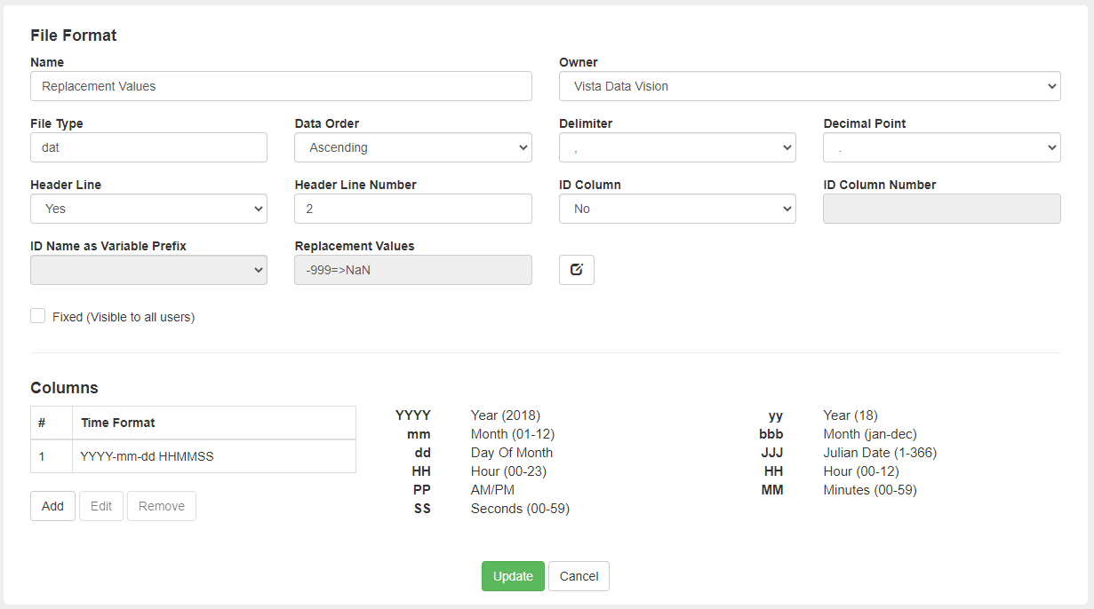Click the 'Columns' section heading

[64, 388]
